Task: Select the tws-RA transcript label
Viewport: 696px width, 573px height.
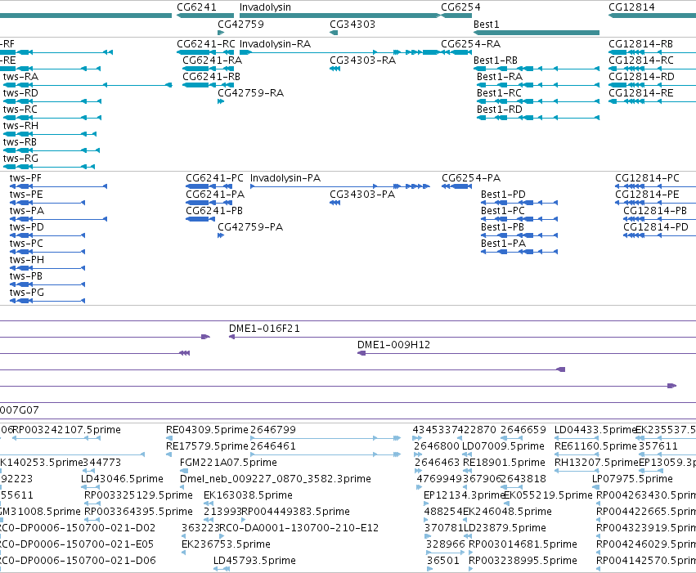Action: (x=21, y=77)
